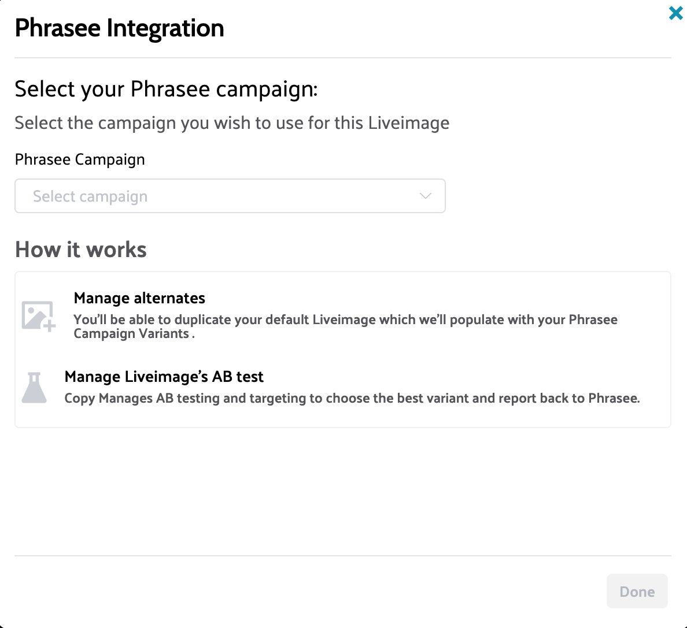Close the Phrasee Integration dialog

pos(675,13)
